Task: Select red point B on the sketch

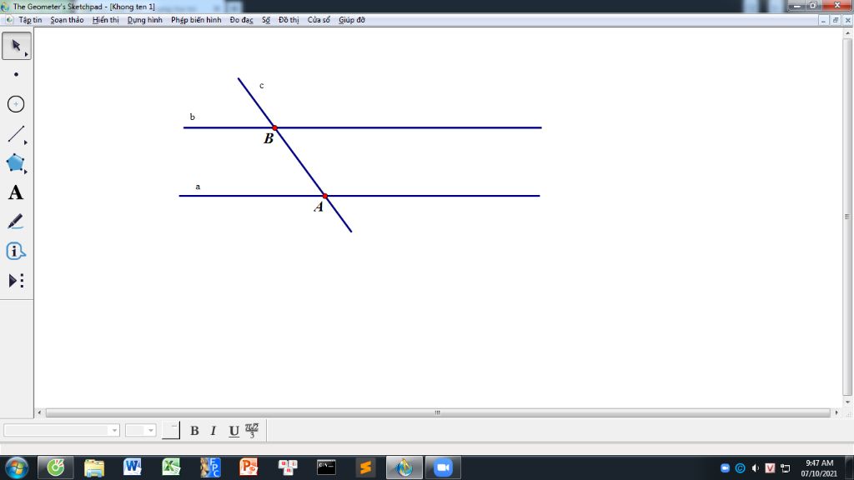Action: click(x=275, y=127)
